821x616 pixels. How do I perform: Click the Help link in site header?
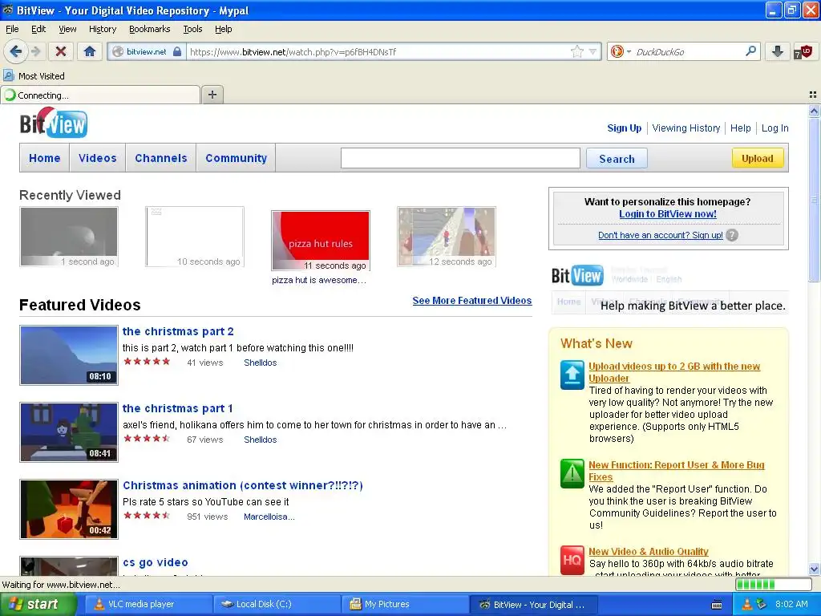pos(740,128)
